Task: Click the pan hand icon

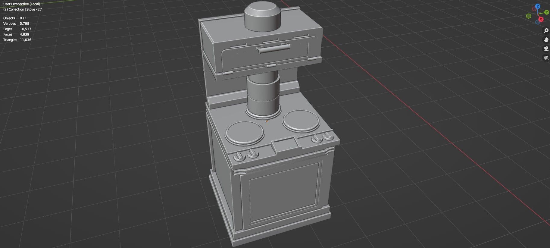Action: 546,40
